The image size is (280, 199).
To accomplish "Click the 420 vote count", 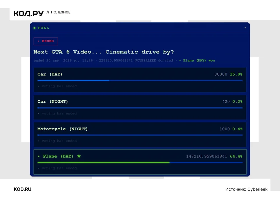I will [226, 101].
